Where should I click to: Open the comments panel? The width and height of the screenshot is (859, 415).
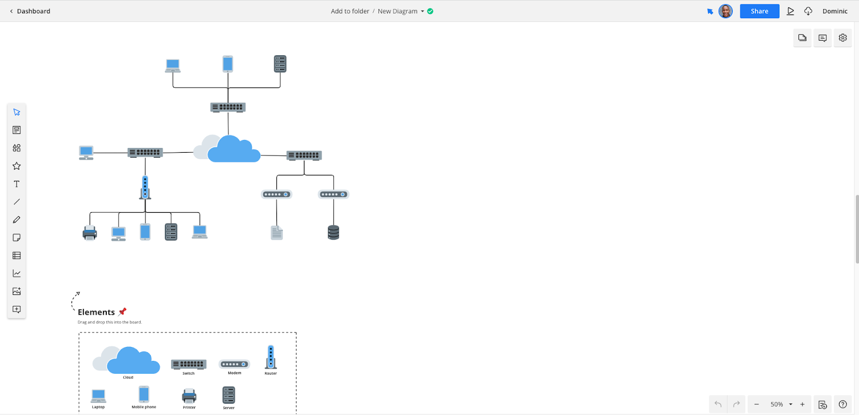coord(822,38)
